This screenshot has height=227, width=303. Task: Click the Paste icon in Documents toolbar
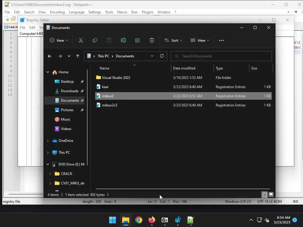pos(109,40)
